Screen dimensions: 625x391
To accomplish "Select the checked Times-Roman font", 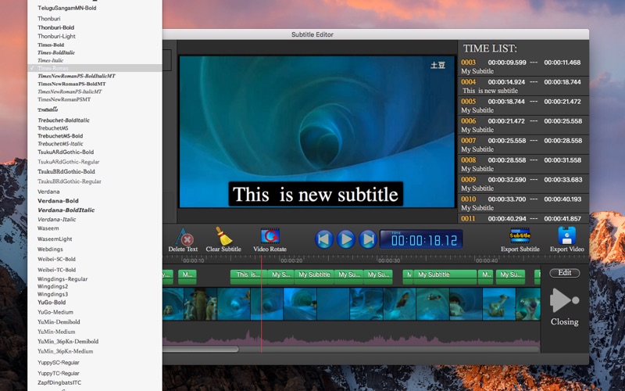I will coord(95,68).
